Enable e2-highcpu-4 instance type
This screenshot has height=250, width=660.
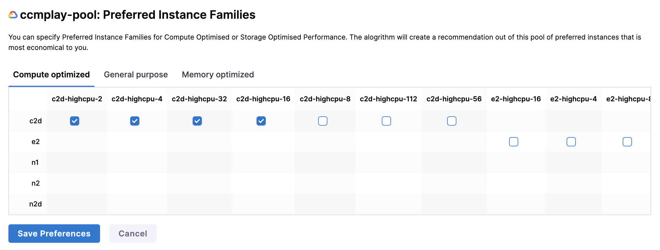(571, 142)
